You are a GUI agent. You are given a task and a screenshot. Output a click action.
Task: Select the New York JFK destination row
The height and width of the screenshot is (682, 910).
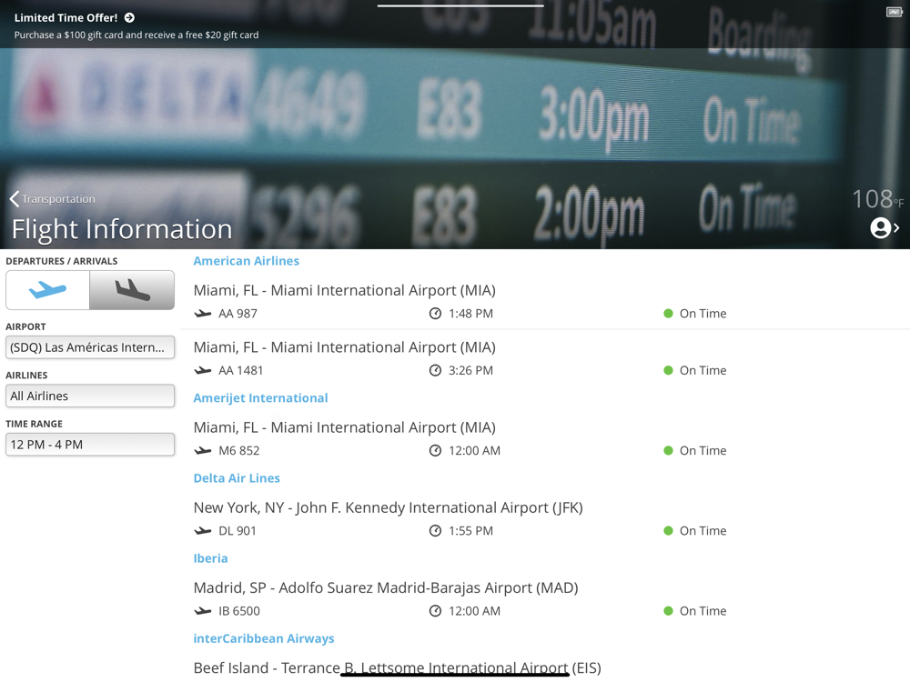click(389, 507)
